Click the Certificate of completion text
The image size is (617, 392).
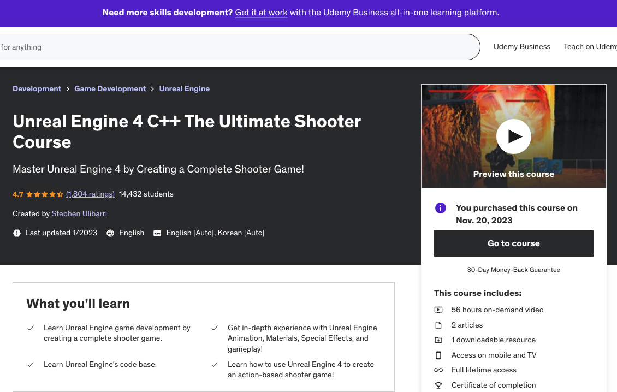tap(494, 385)
